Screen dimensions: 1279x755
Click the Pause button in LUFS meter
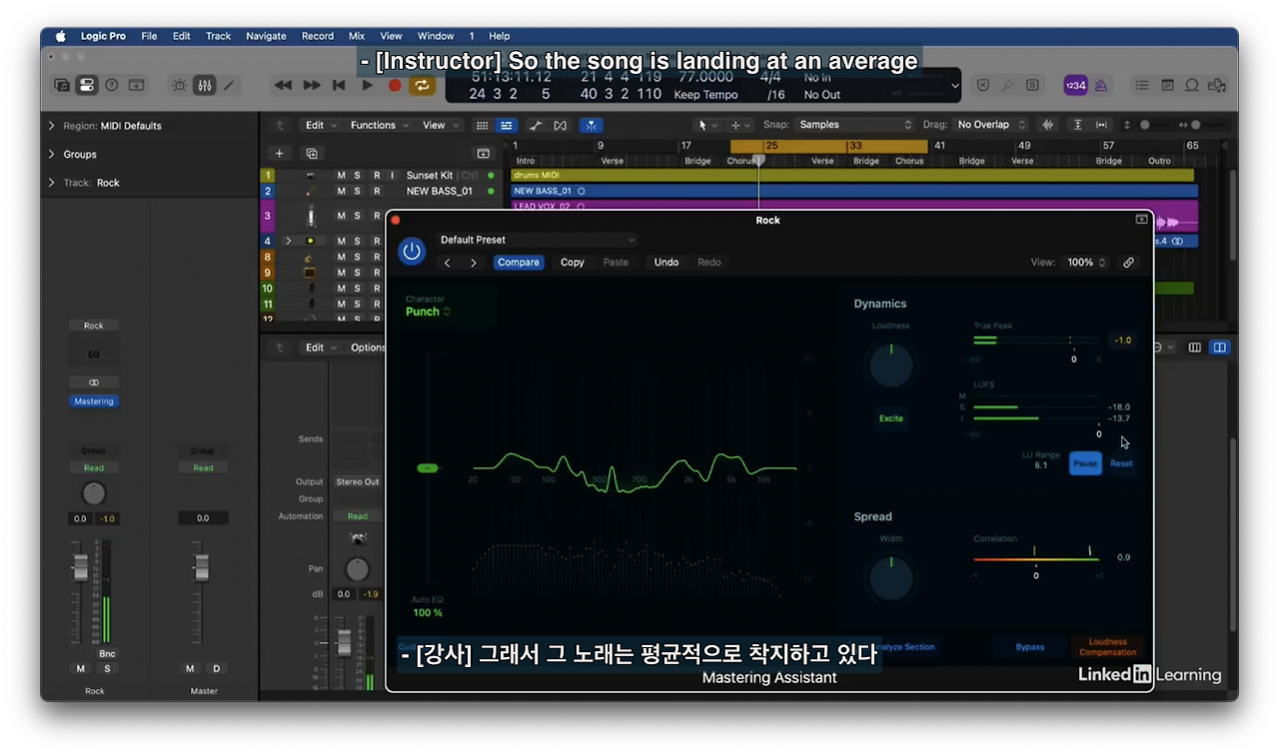point(1085,463)
